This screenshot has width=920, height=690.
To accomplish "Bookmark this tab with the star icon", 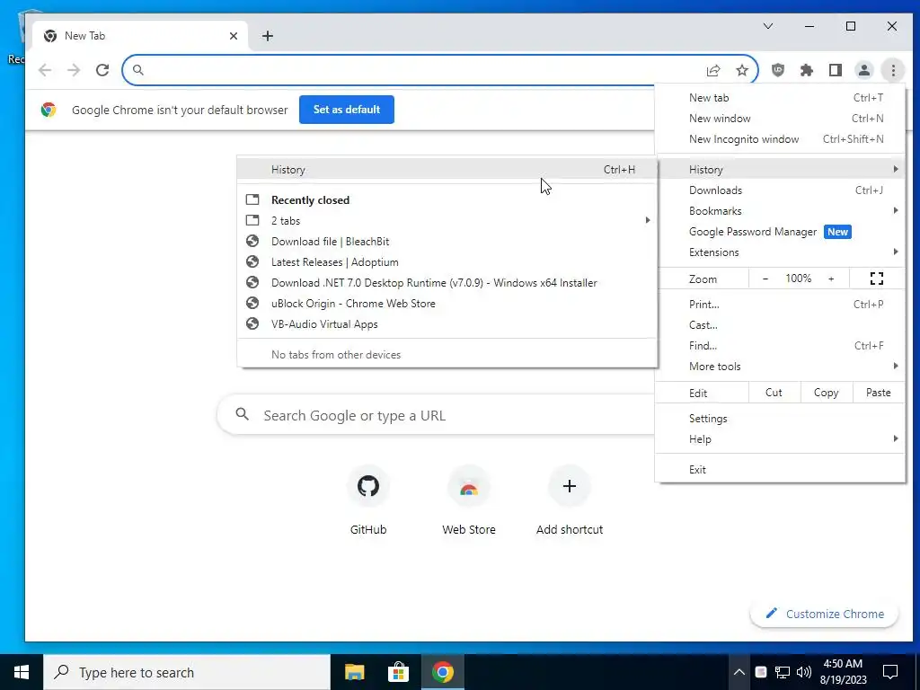I will (x=742, y=70).
